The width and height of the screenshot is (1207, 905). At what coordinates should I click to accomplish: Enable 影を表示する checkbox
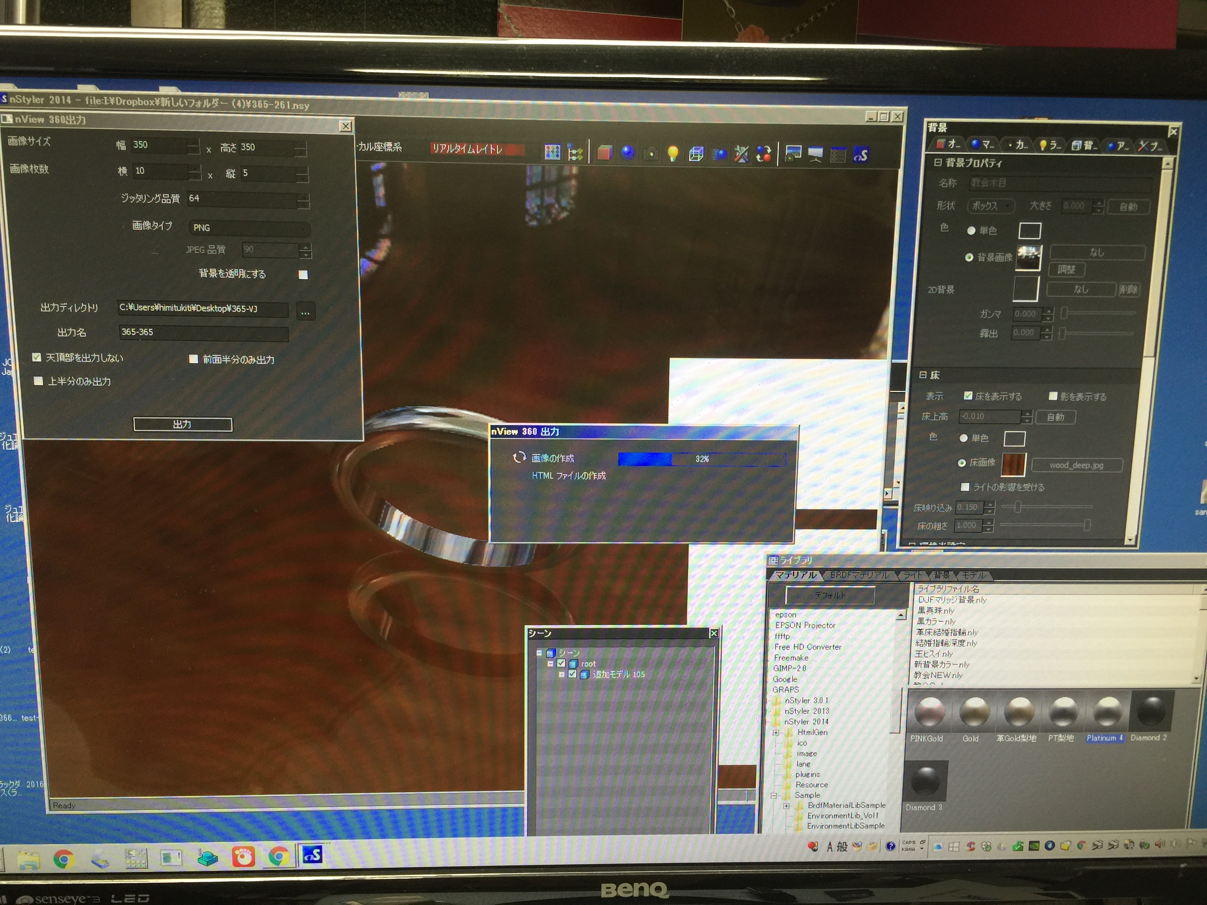pos(1053,396)
